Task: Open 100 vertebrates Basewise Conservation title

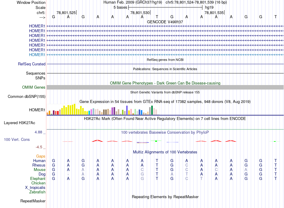Action: (x=165, y=132)
